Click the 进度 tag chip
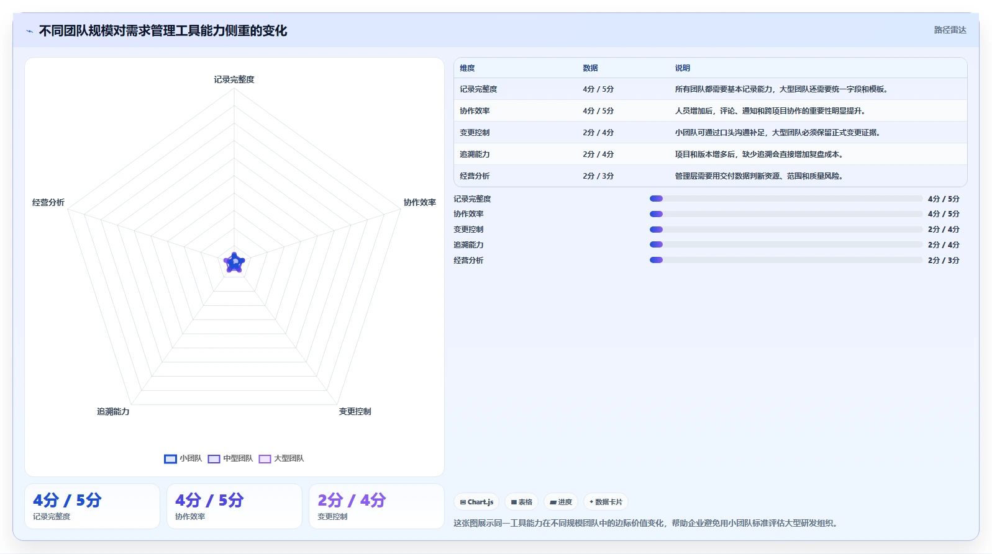The height and width of the screenshot is (554, 992). tap(561, 502)
